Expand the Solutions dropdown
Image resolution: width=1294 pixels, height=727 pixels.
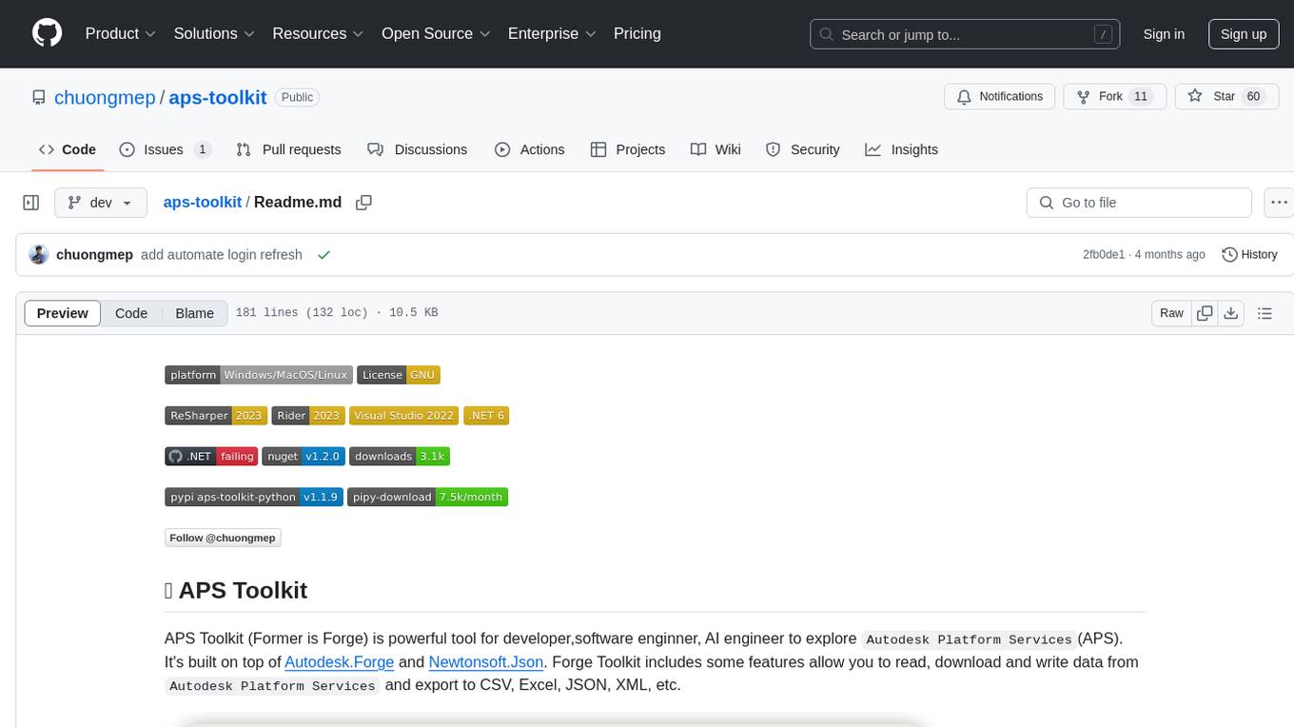point(214,33)
